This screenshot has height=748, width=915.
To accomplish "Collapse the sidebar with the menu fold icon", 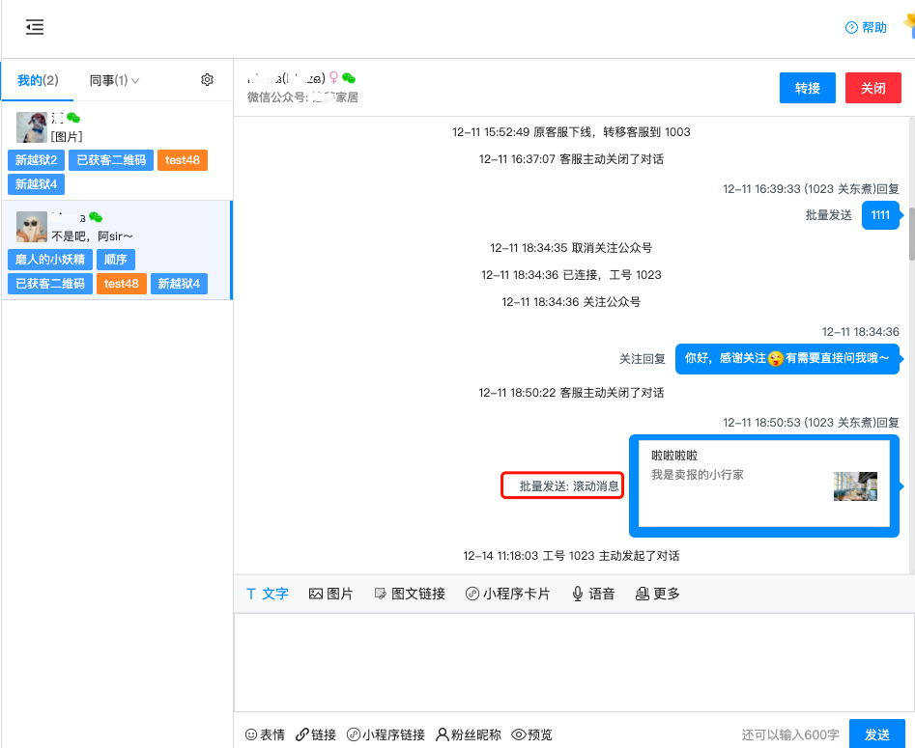I will coord(35,28).
